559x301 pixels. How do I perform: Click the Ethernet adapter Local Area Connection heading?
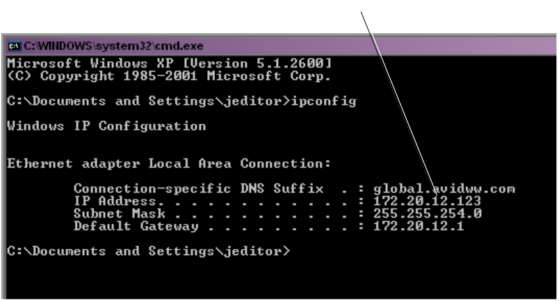[169, 163]
